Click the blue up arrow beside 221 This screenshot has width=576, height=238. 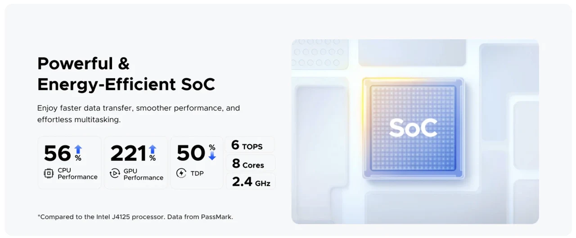tap(153, 149)
